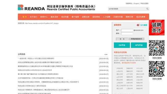167x94 pixels.
Task: Open the 河北分所 branch link
Action: 139,68
